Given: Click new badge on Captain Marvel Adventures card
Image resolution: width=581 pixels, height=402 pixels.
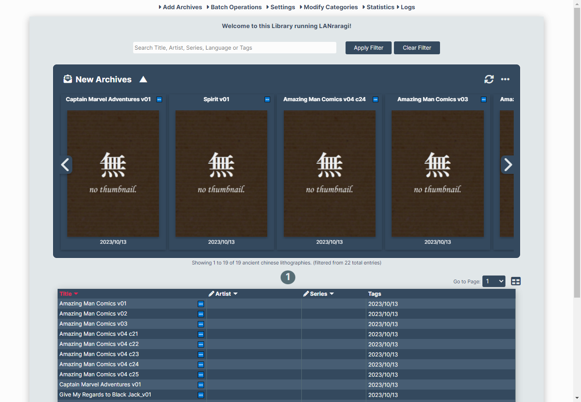Looking at the screenshot, I should coord(159,99).
